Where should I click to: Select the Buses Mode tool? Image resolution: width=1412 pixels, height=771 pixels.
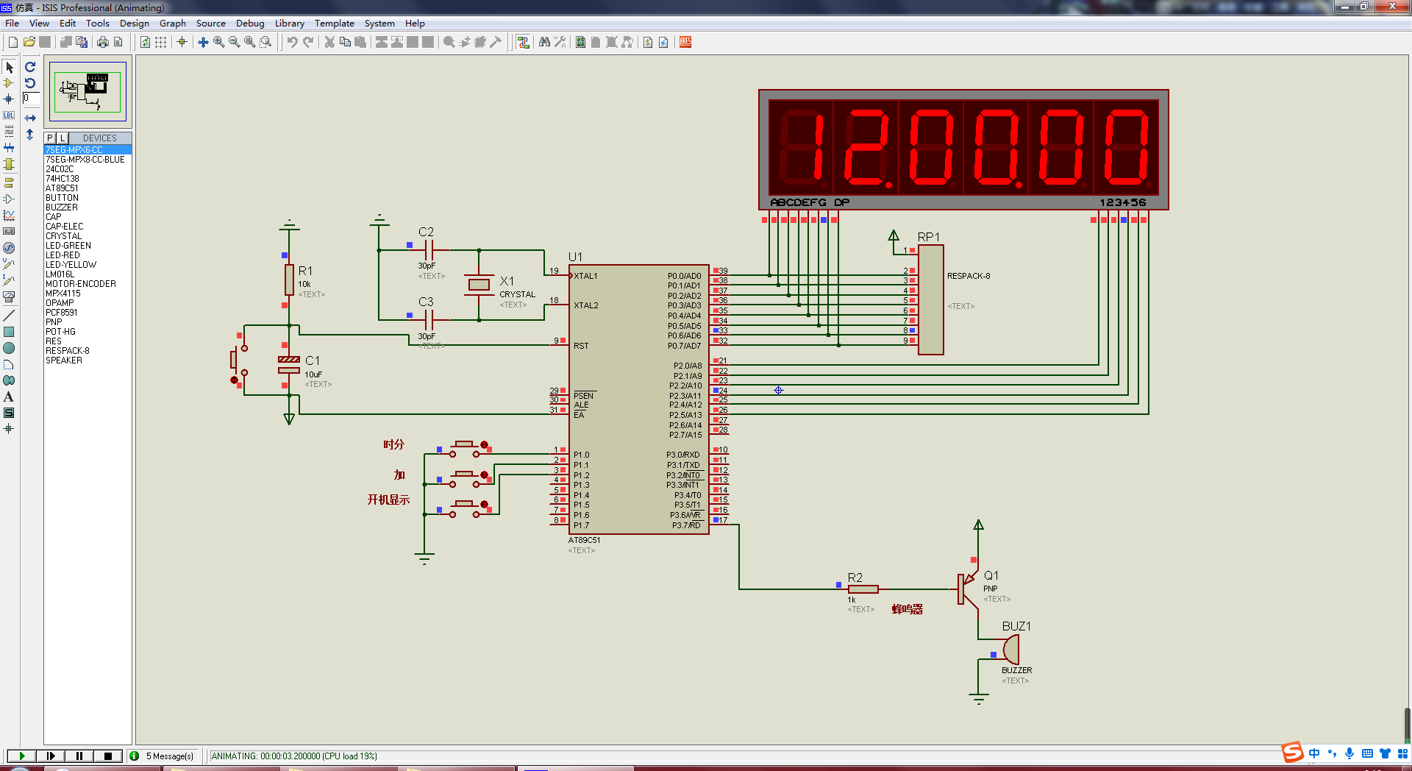(9, 147)
